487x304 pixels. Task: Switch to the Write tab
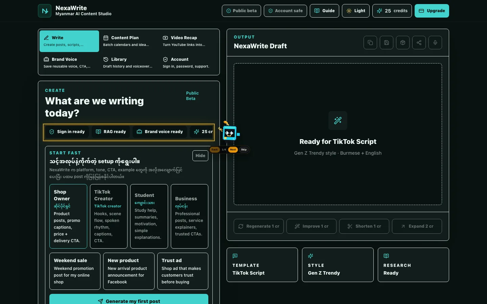[69, 41]
